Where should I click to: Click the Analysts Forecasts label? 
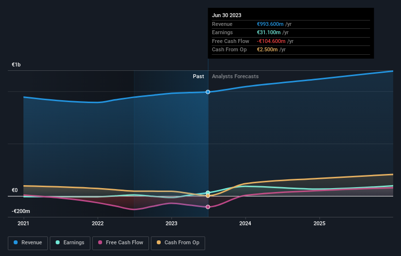point(235,77)
